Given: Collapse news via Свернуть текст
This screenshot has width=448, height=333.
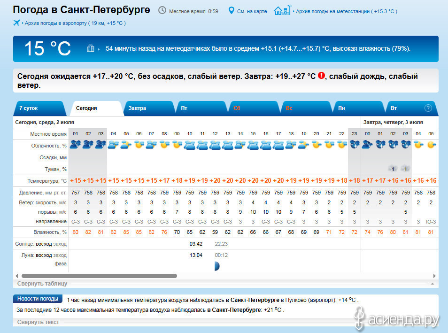Looking at the screenshot, I should [x=38, y=322].
